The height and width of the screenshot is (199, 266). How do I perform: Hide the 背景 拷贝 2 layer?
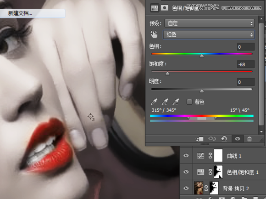186,188
